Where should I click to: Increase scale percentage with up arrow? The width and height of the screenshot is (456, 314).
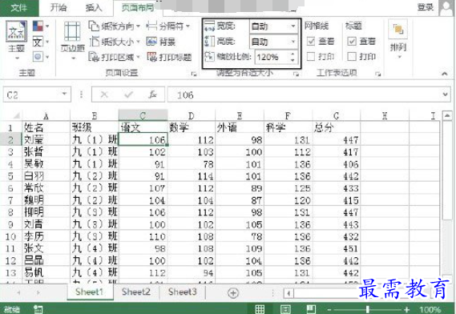pyautogui.click(x=293, y=54)
